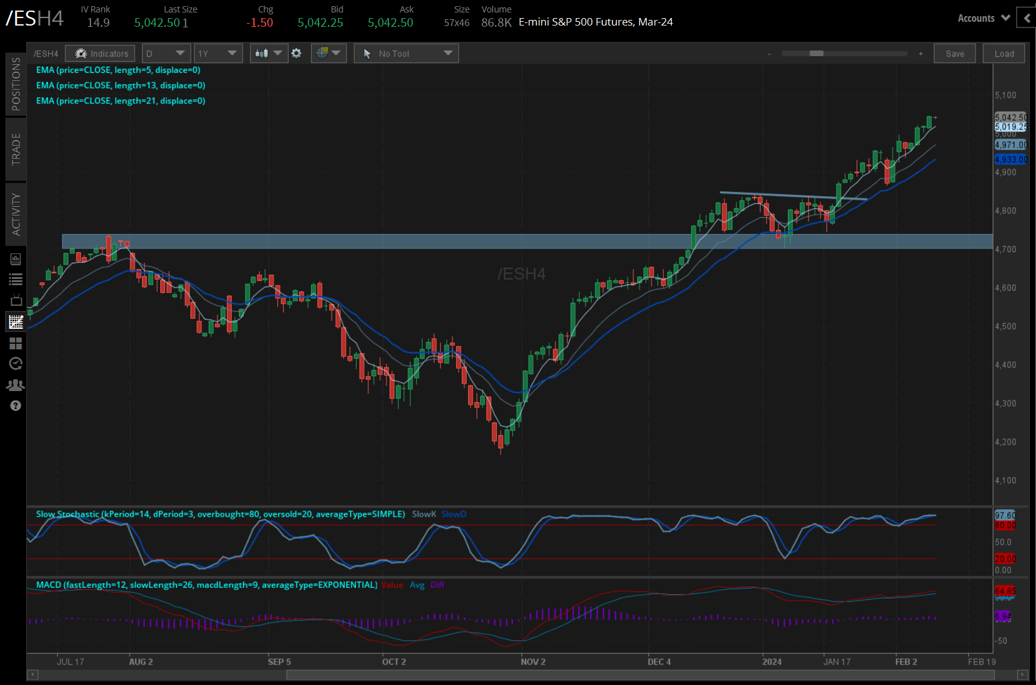Highlight the blue 4,933.00 price bubble
The image size is (1036, 685).
pos(1011,159)
